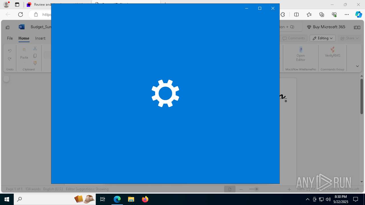Click the volume speaker tray icon

pos(328,199)
